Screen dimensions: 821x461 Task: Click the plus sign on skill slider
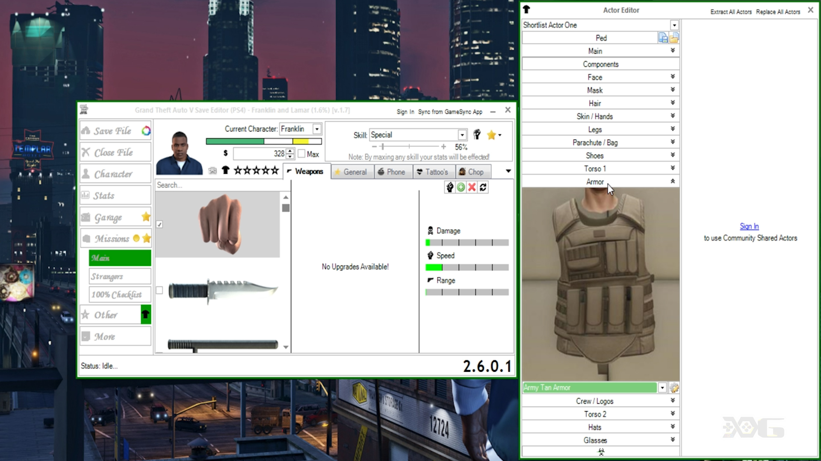443,146
